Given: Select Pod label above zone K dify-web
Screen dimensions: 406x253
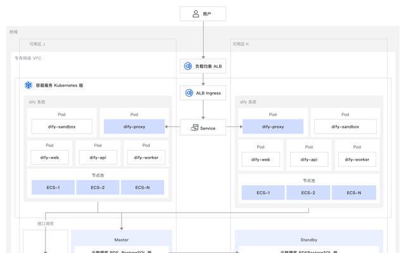Looking at the screenshot, I should coord(260,147).
